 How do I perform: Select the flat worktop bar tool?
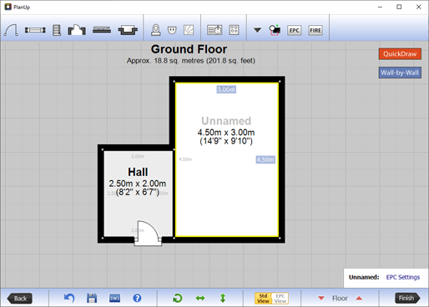pyautogui.click(x=102, y=30)
